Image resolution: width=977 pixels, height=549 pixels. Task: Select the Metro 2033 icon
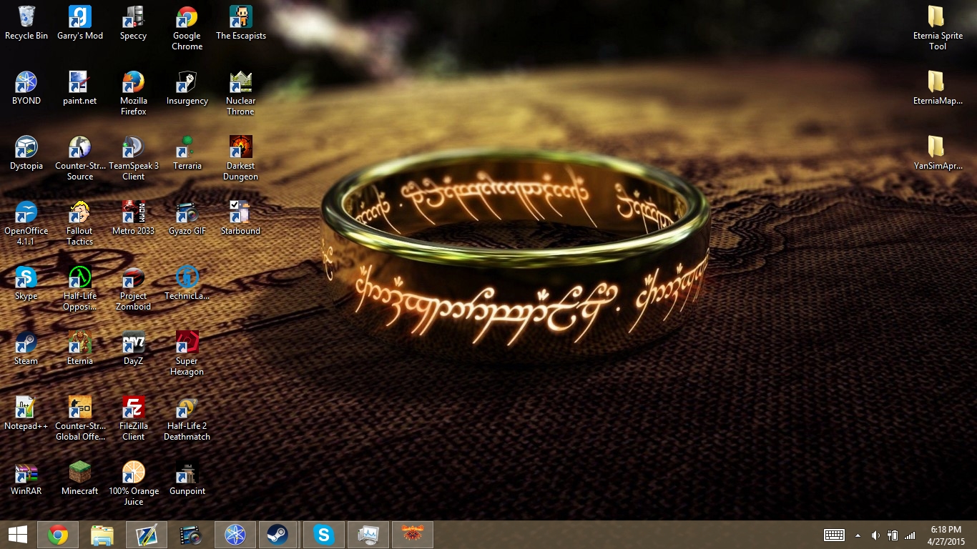(133, 218)
